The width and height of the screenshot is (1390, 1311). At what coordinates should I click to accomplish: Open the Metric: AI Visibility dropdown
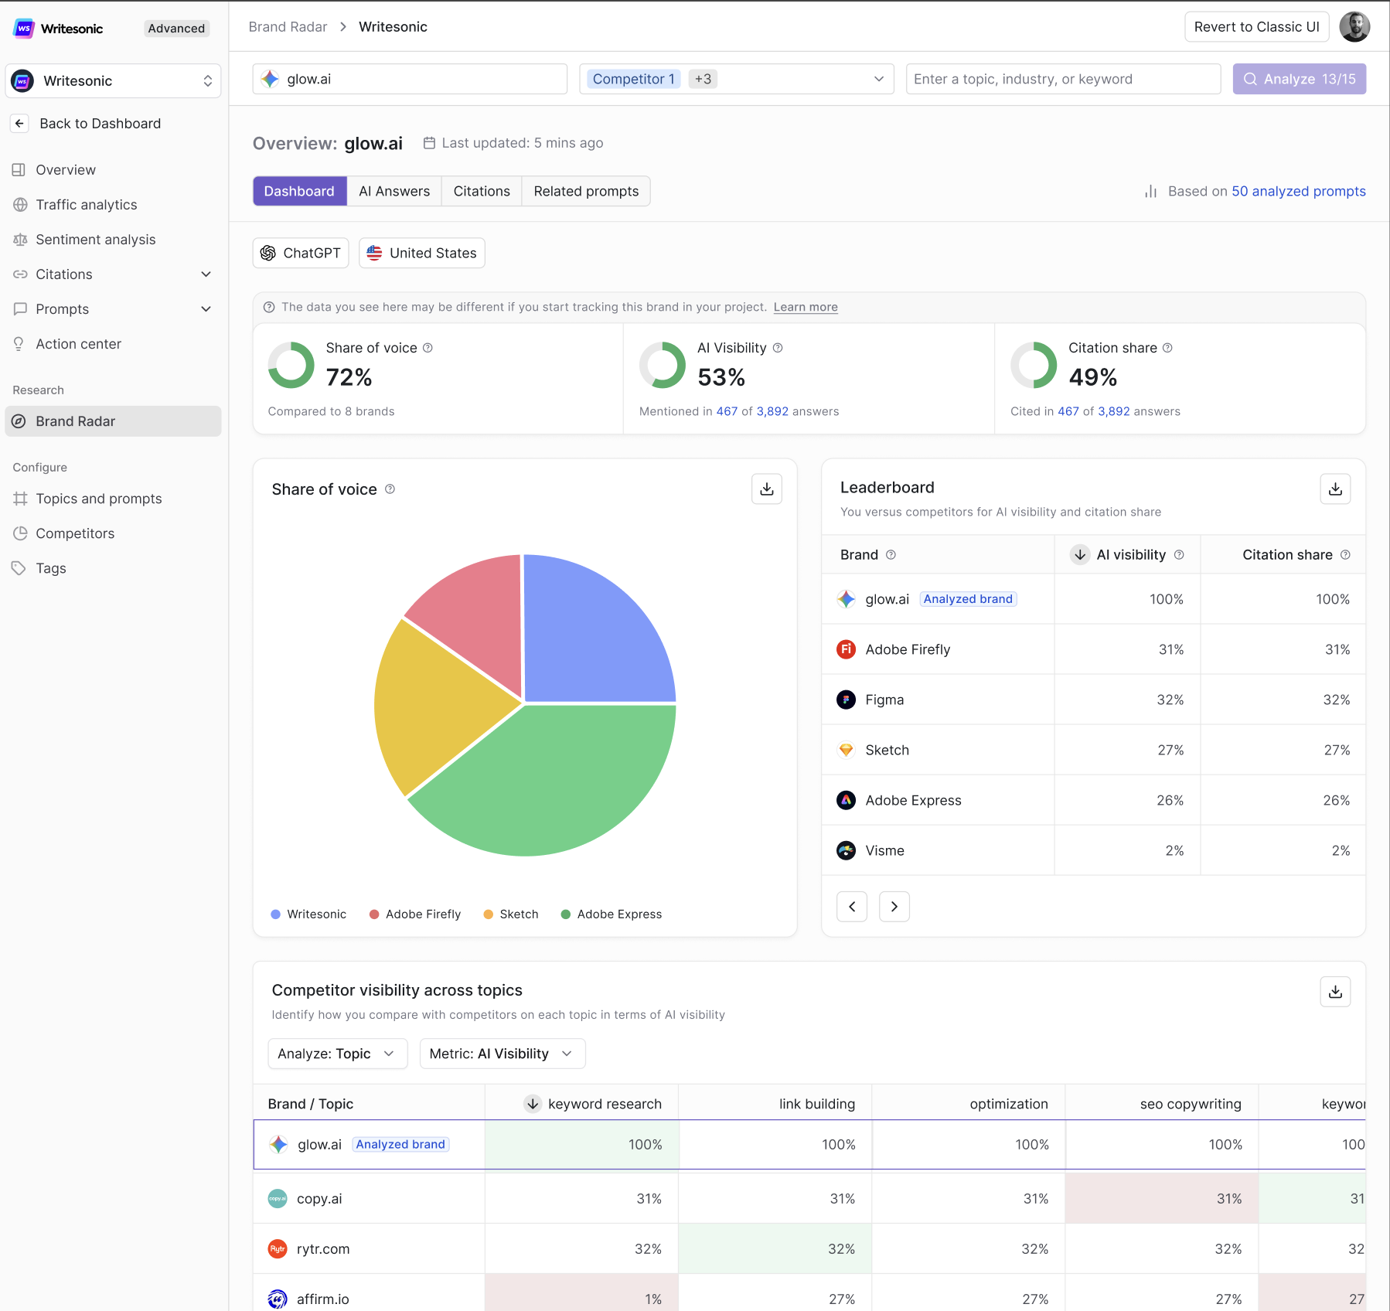point(503,1054)
